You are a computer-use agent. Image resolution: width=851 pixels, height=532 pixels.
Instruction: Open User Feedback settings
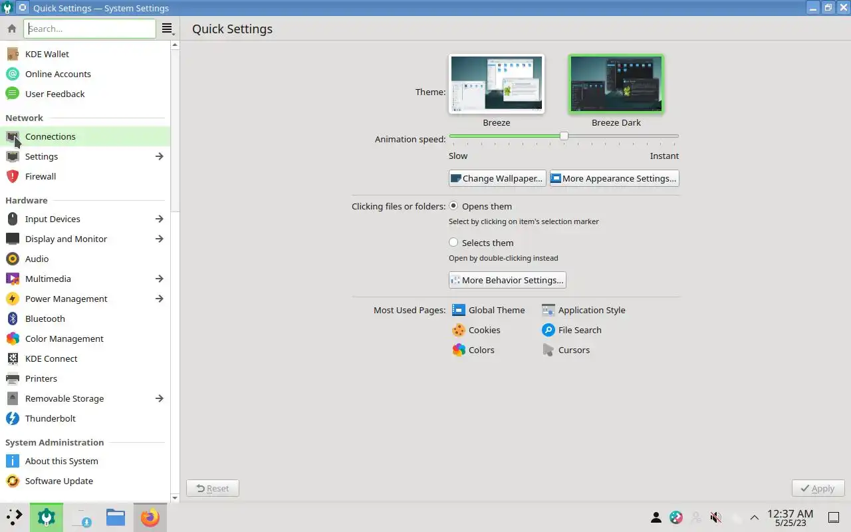[x=85, y=94]
